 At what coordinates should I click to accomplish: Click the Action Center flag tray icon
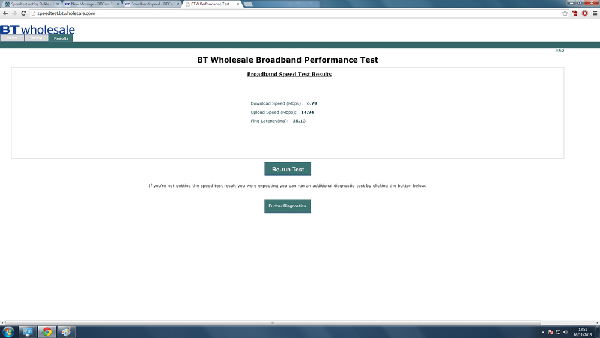[x=550, y=332]
